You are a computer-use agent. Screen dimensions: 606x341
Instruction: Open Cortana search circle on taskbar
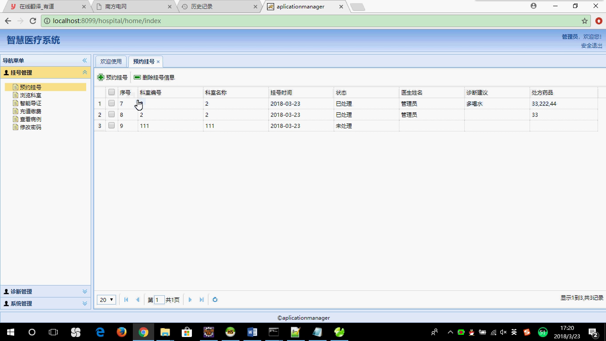pos(32,332)
